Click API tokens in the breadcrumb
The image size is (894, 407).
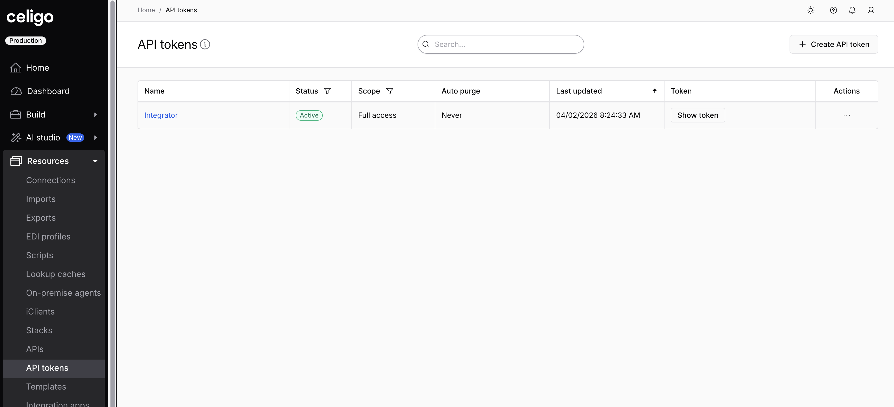point(181,10)
